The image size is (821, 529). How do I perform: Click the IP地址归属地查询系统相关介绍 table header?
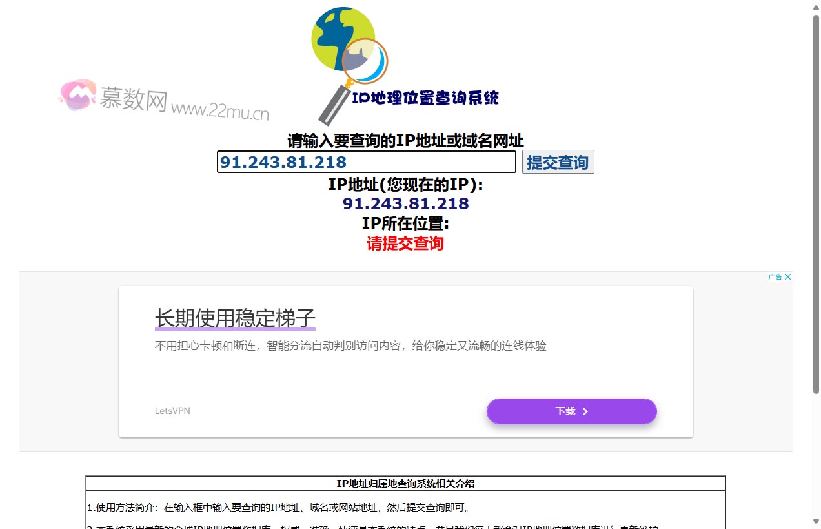pos(405,483)
